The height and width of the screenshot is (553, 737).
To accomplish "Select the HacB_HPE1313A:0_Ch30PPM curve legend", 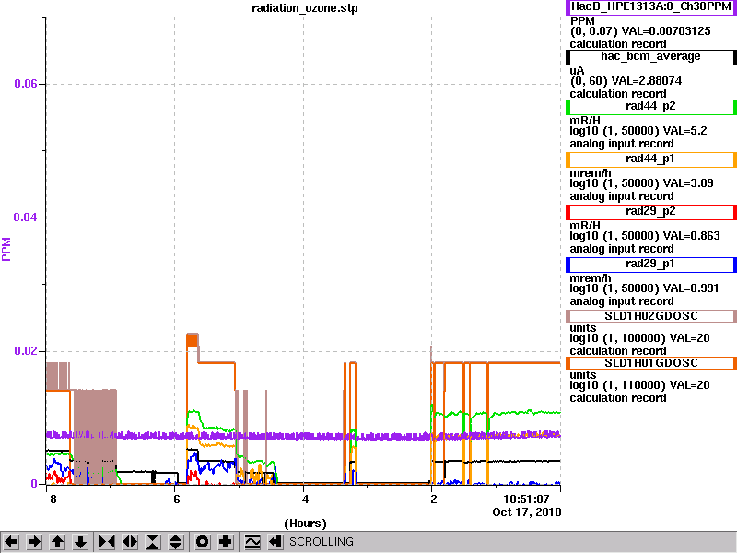I will pyautogui.click(x=651, y=7).
